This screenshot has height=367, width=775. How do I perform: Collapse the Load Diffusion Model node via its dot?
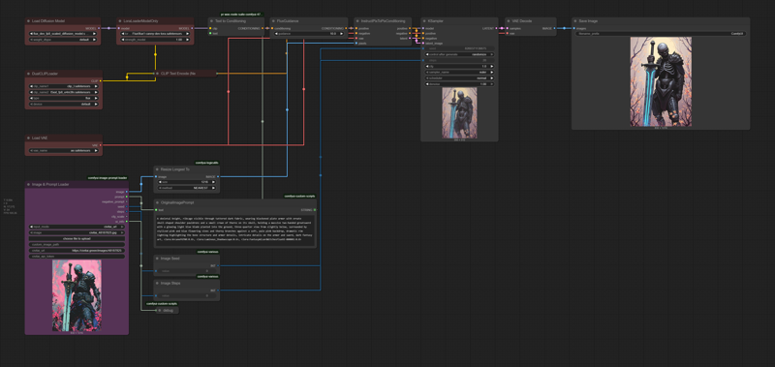click(29, 21)
